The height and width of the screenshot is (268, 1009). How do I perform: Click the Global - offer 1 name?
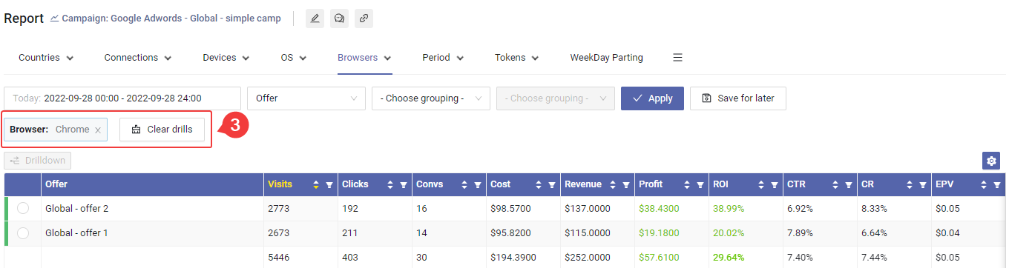[76, 233]
